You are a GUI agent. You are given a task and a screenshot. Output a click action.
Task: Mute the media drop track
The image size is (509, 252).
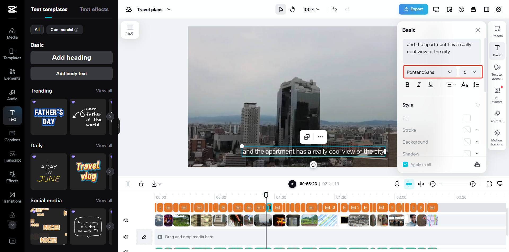point(126,237)
